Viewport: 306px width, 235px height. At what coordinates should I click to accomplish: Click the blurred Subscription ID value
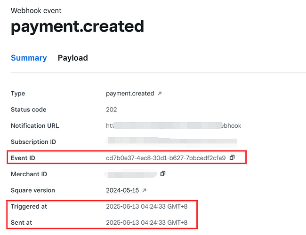pos(171,141)
